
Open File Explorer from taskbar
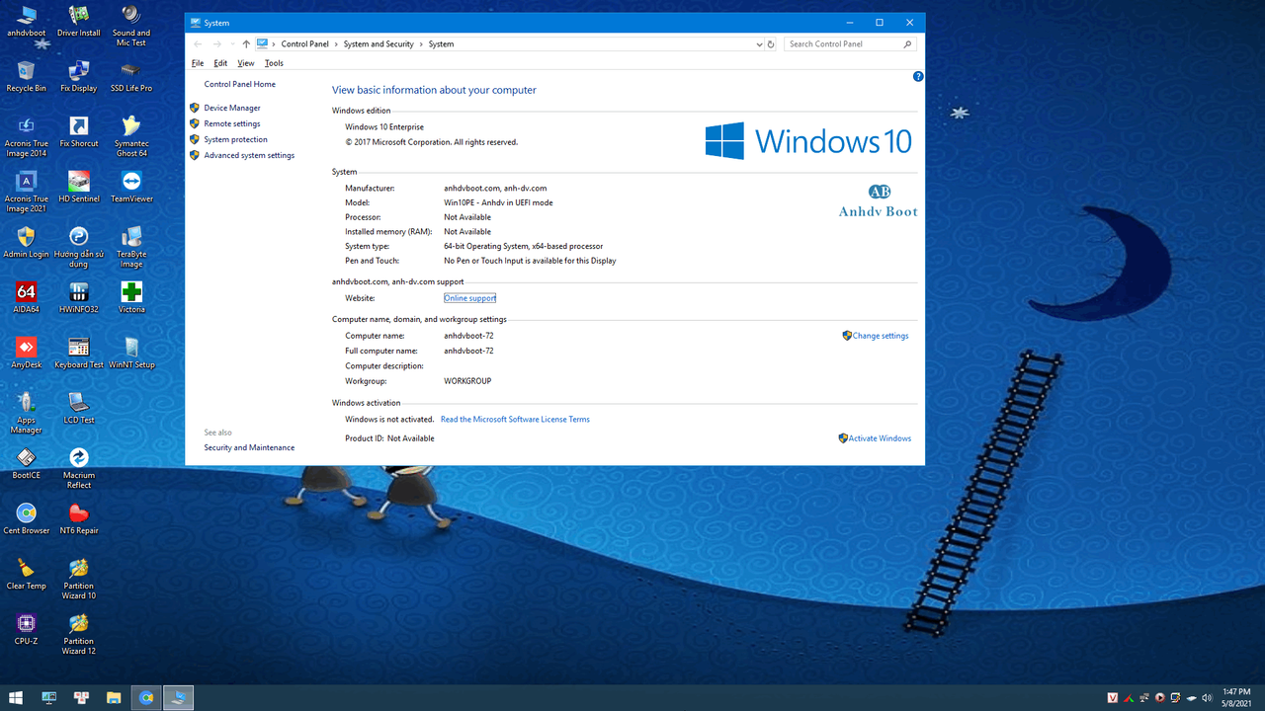pos(114,698)
